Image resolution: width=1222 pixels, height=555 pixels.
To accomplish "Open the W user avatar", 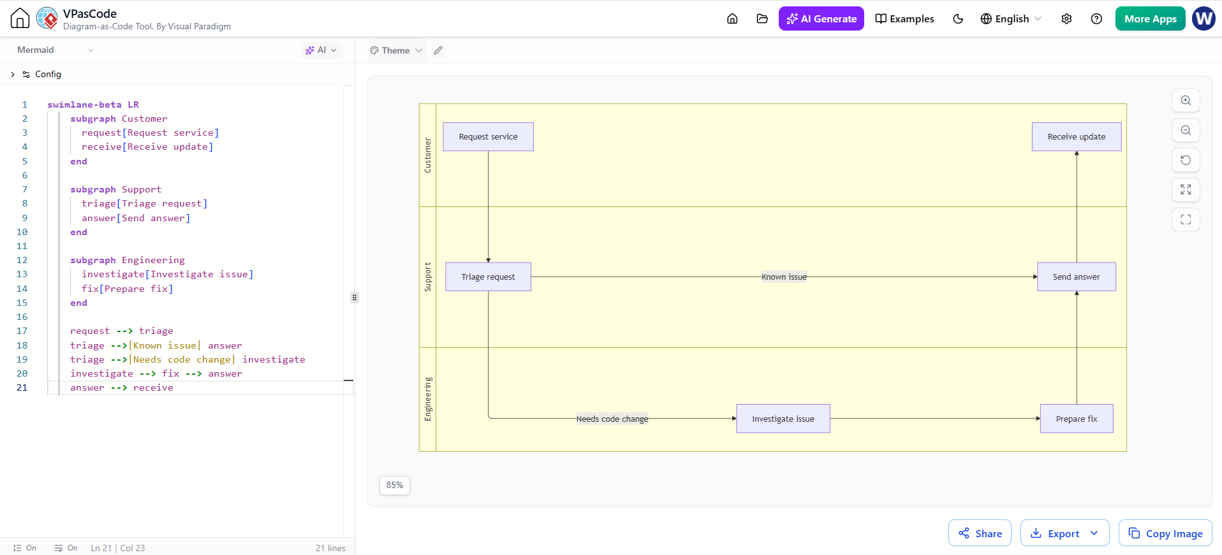I will pos(1204,18).
